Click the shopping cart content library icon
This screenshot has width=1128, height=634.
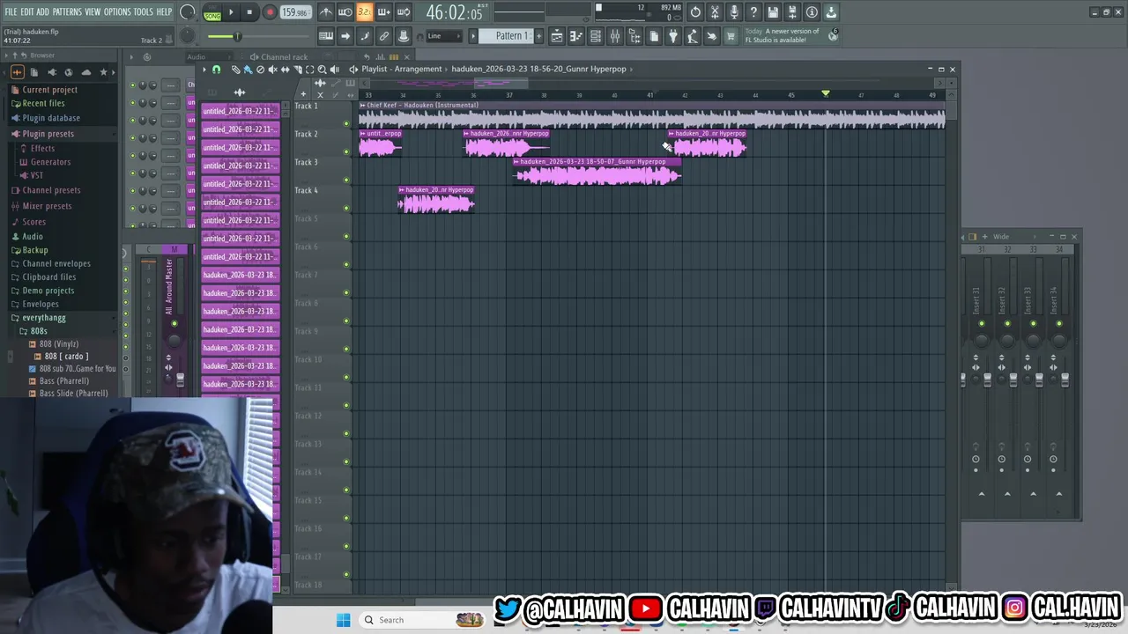pyautogui.click(x=731, y=36)
